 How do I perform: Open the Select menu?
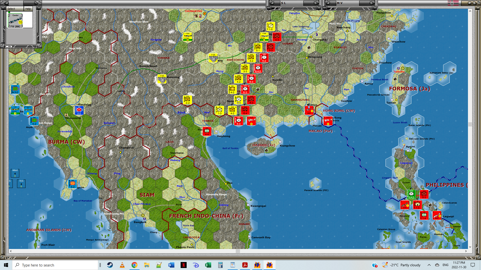pos(11,9)
